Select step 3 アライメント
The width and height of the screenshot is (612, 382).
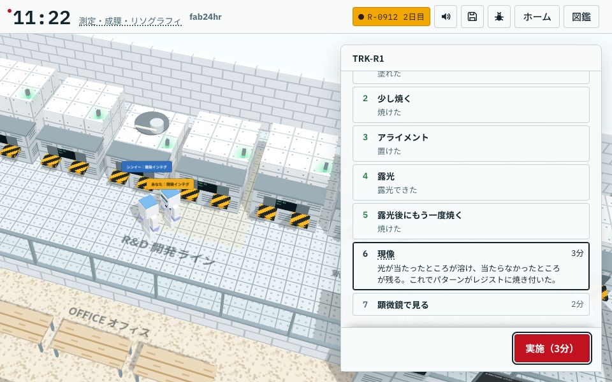(470, 143)
